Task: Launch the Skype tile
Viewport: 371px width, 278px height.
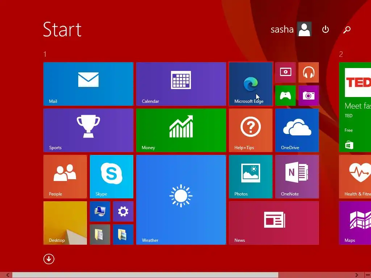Action: [112, 177]
